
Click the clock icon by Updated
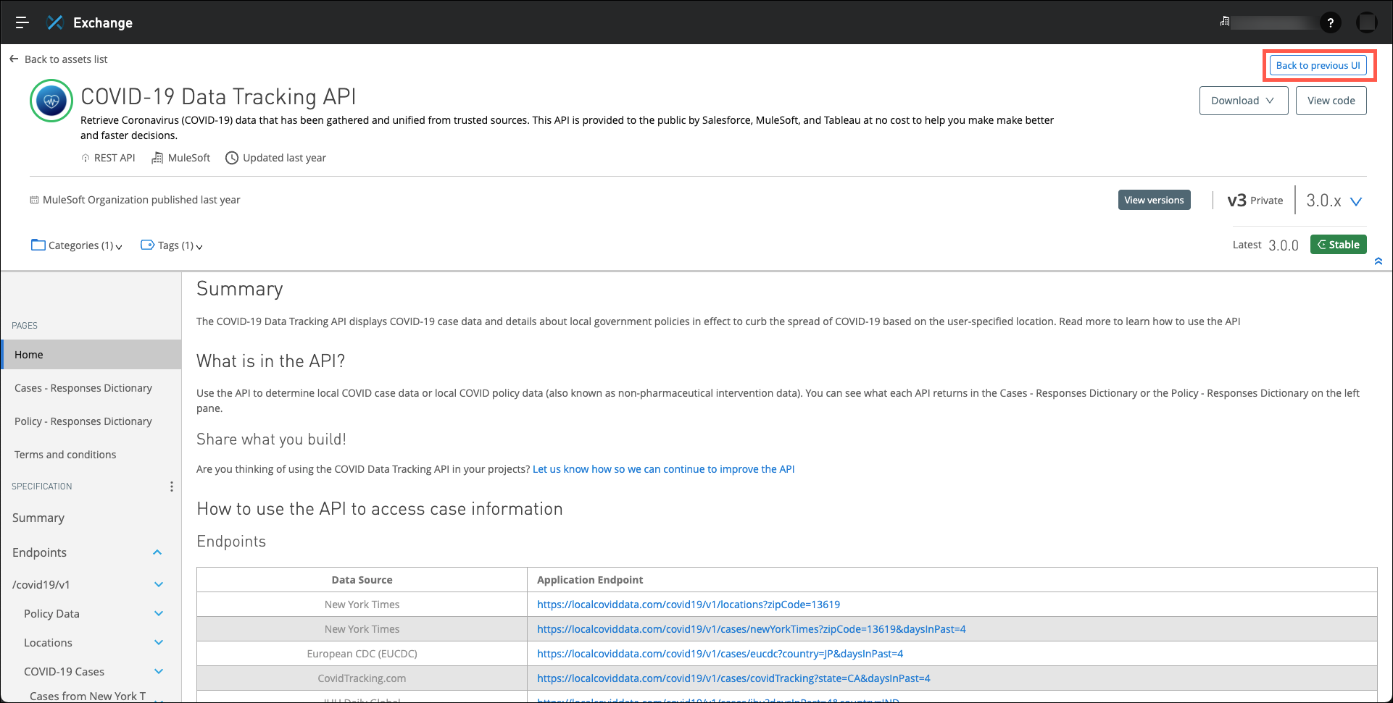pos(232,158)
